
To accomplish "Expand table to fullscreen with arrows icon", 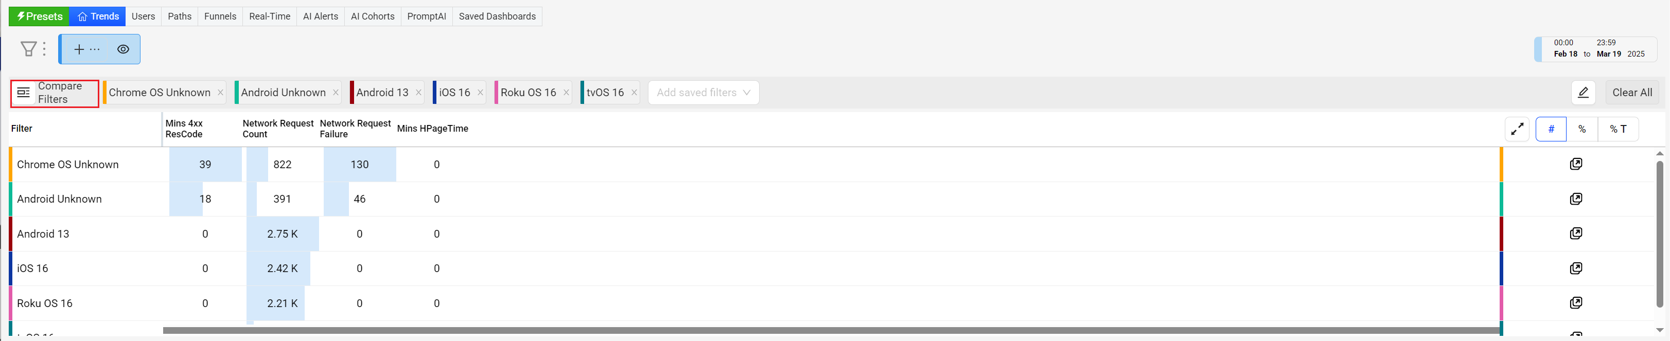I will pos(1517,129).
